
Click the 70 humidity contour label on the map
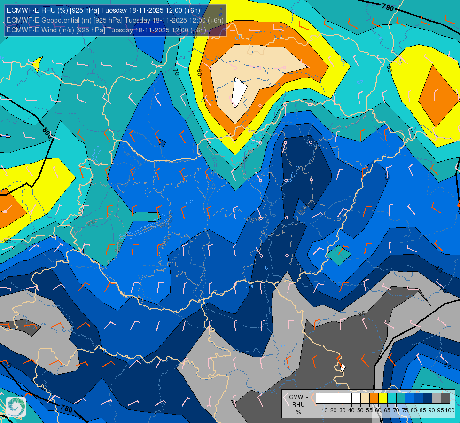click(x=176, y=71)
